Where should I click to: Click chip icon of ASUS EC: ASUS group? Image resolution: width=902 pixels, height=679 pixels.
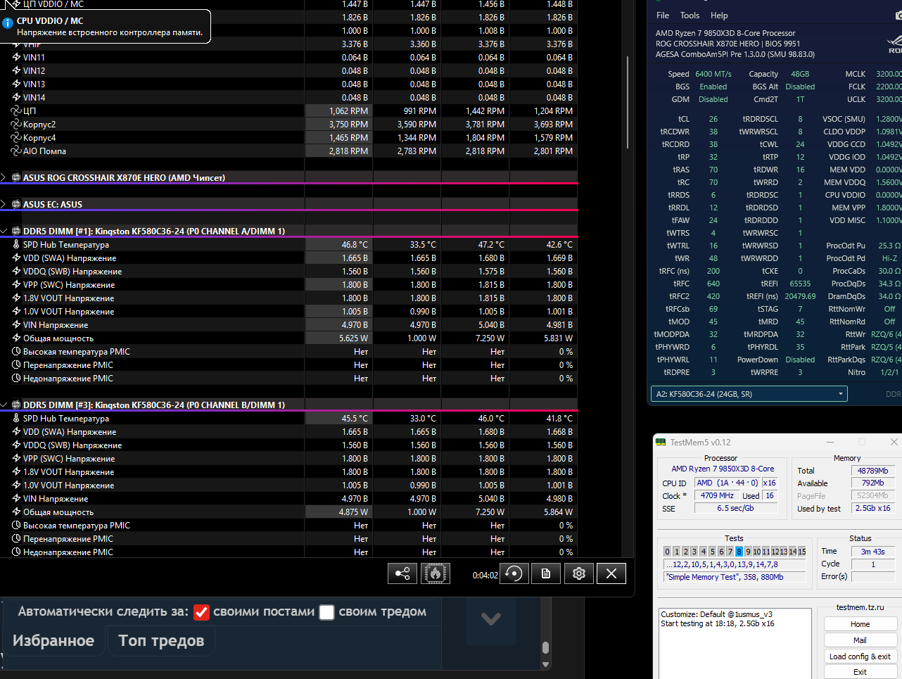point(16,204)
